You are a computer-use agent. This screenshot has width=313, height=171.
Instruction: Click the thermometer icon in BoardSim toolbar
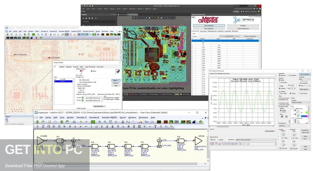[x=36, y=38]
